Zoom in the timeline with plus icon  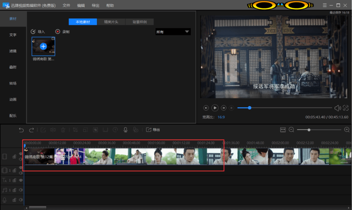point(347,130)
